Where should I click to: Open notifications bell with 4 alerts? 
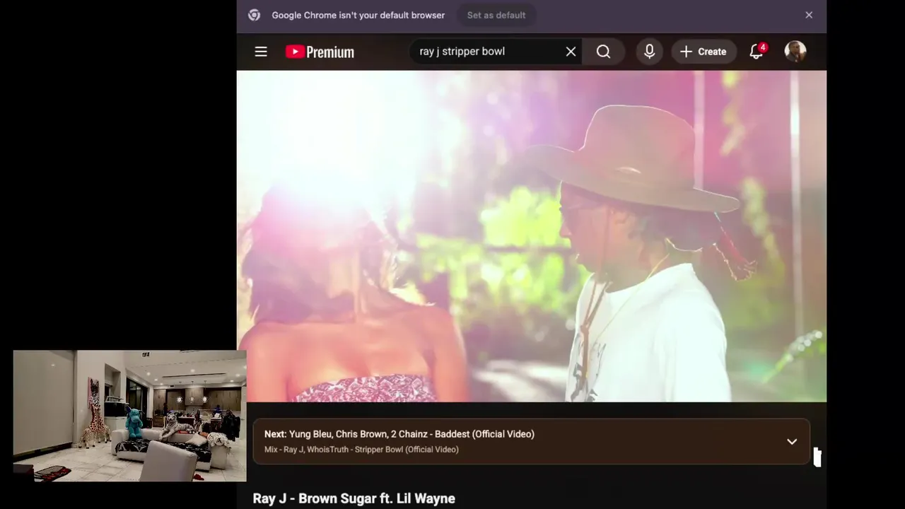[x=757, y=52]
